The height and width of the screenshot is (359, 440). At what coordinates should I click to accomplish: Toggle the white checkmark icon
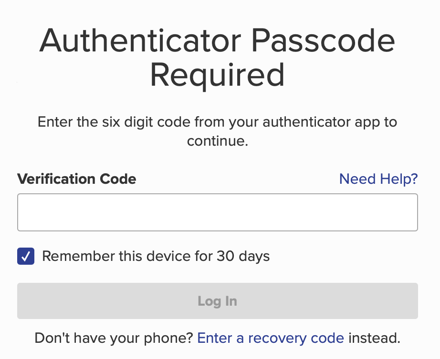tap(26, 256)
